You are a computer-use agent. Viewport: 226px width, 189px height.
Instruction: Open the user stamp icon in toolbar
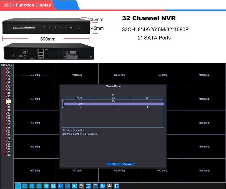click(x=109, y=186)
